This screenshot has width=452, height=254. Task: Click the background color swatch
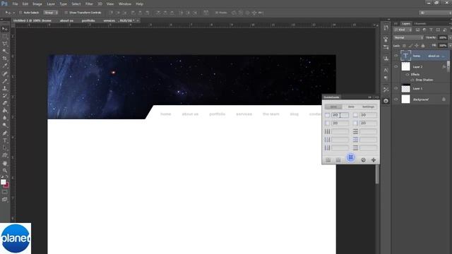tap(6, 186)
